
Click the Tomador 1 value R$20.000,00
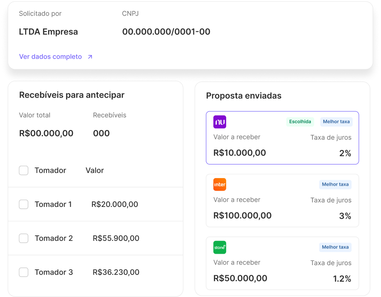point(115,204)
